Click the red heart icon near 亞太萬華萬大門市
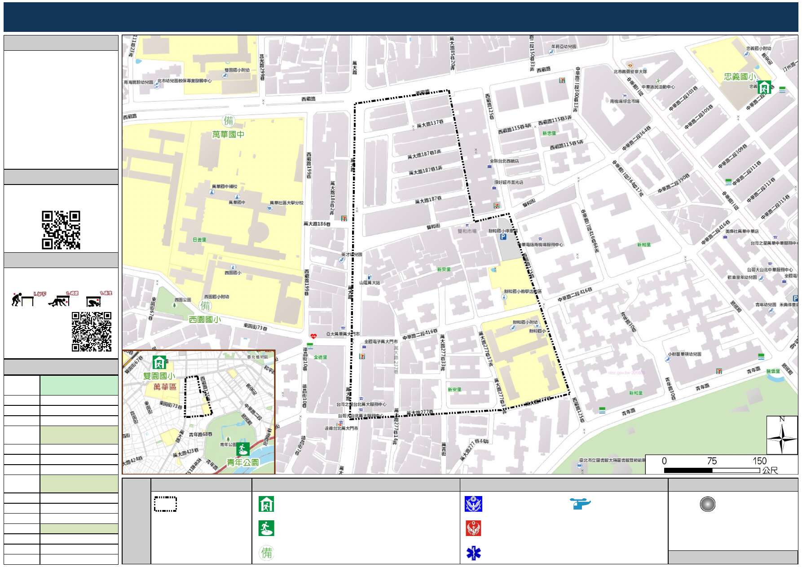 point(313,336)
